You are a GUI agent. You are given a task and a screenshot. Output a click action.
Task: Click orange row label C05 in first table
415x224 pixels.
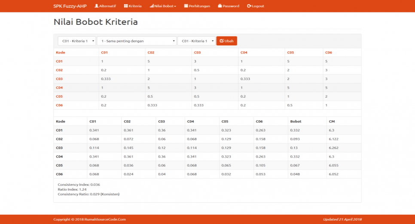point(59,96)
